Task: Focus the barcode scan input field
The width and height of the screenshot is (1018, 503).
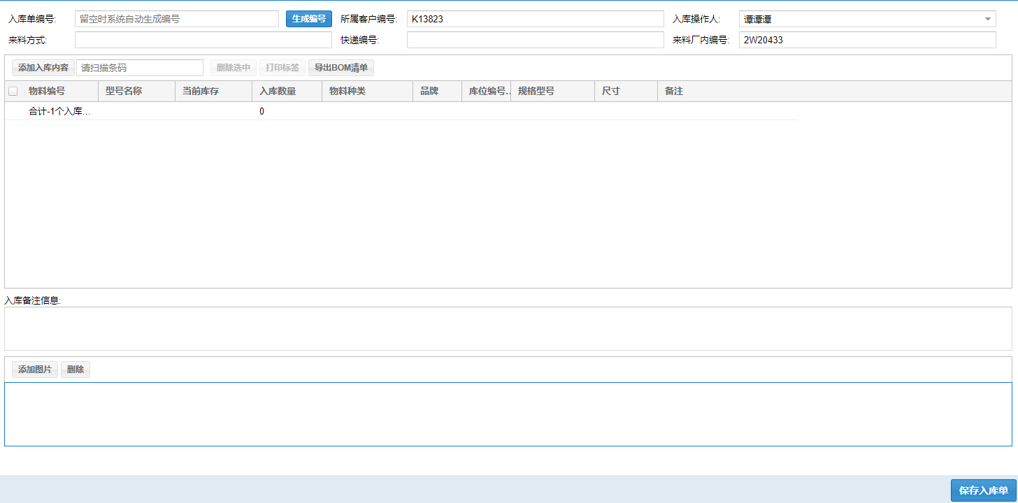Action: [x=140, y=68]
